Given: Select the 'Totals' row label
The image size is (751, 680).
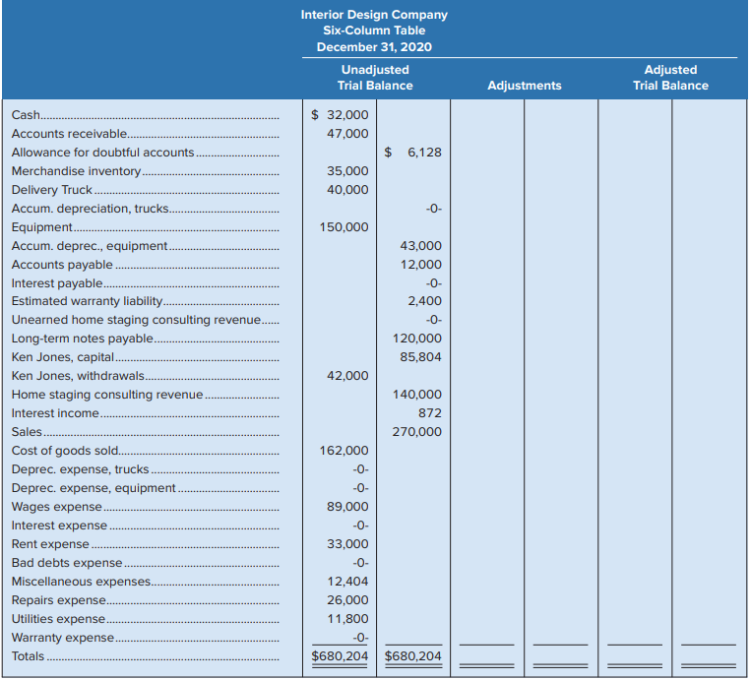Looking at the screenshot, I should (28, 655).
